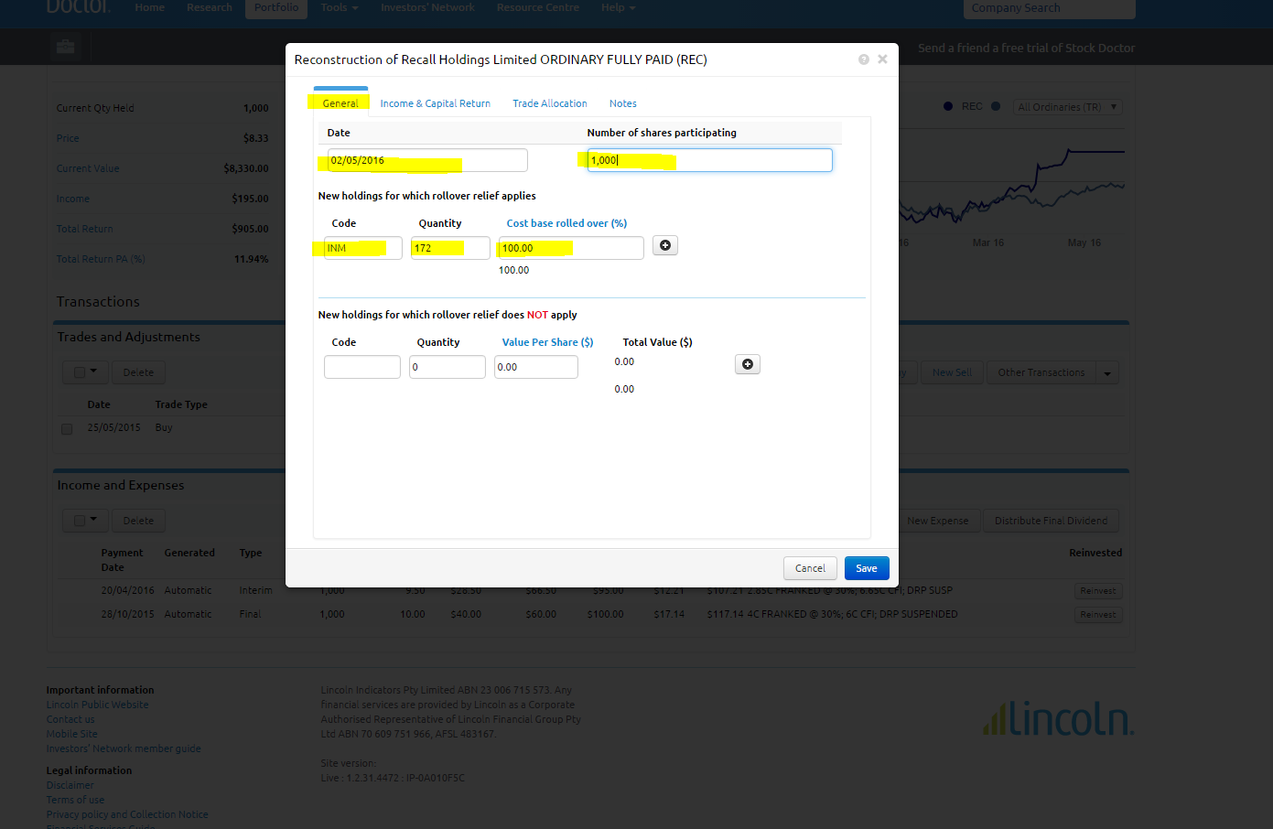Open the All Ordinaries (TR) dropdown
The height and width of the screenshot is (829, 1273).
pos(1068,107)
